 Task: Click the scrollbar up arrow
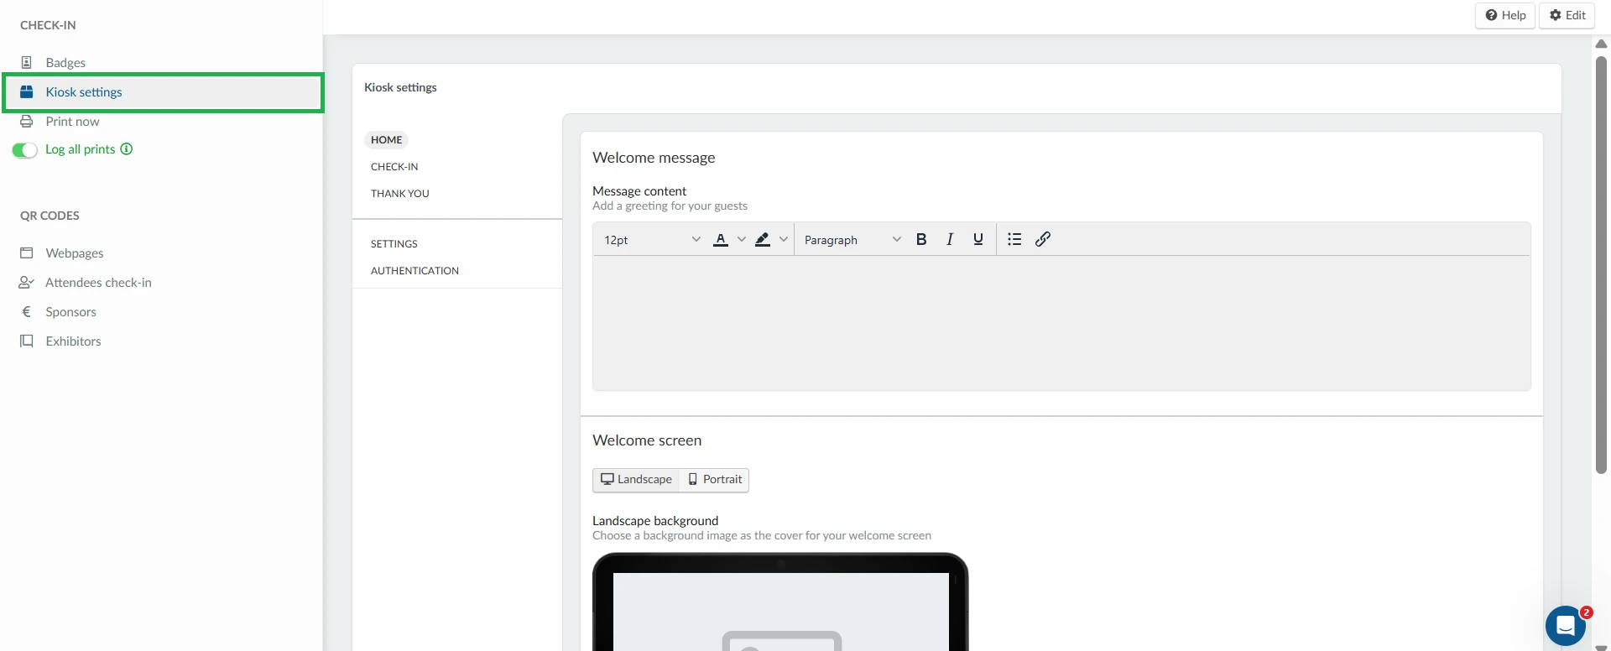(x=1601, y=44)
